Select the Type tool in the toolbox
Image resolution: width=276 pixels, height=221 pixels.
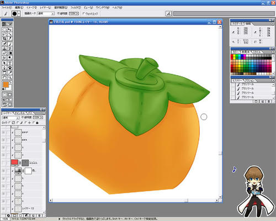10,63
